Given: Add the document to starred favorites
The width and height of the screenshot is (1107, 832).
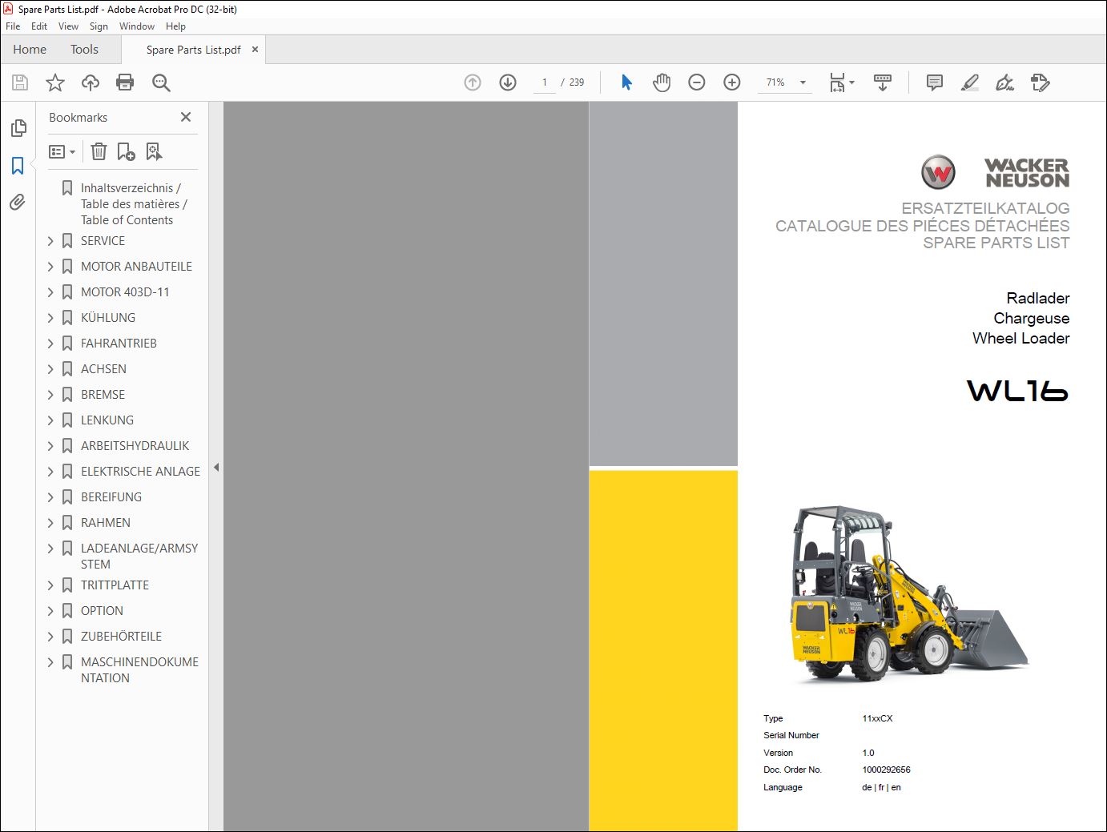Looking at the screenshot, I should pos(55,82).
